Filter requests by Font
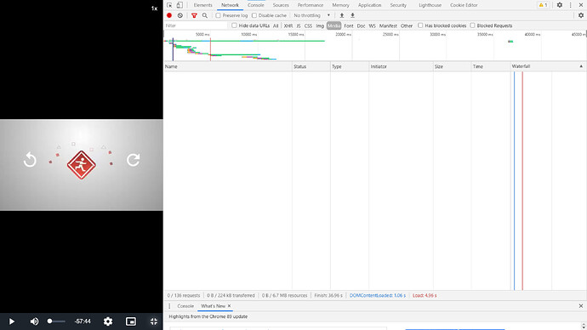The width and height of the screenshot is (587, 330). tap(349, 26)
